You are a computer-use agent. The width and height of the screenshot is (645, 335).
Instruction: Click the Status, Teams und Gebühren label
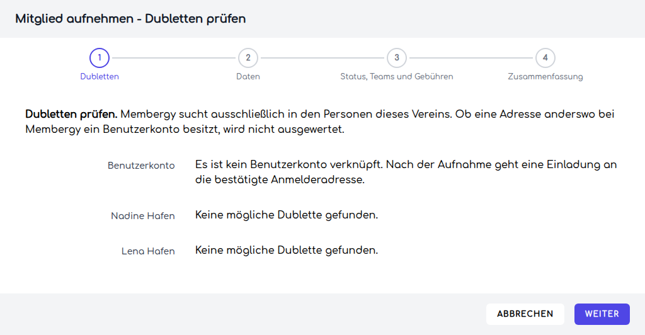pyautogui.click(x=397, y=76)
